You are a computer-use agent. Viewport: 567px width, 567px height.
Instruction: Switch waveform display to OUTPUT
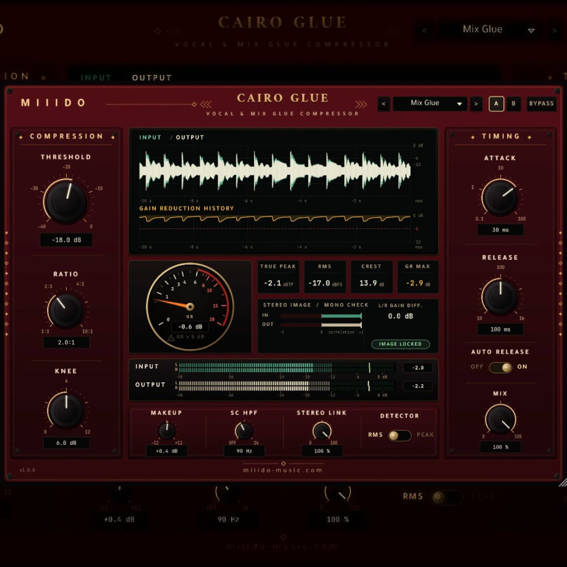(190, 137)
